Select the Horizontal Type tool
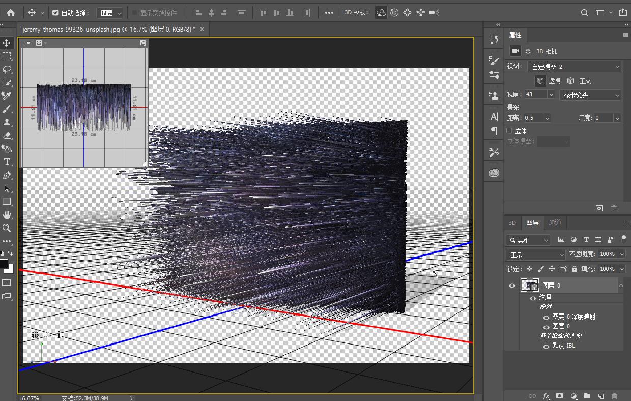The height and width of the screenshot is (401, 631). (x=7, y=162)
